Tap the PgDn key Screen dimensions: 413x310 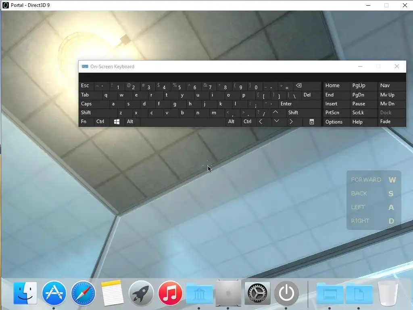pos(363,95)
